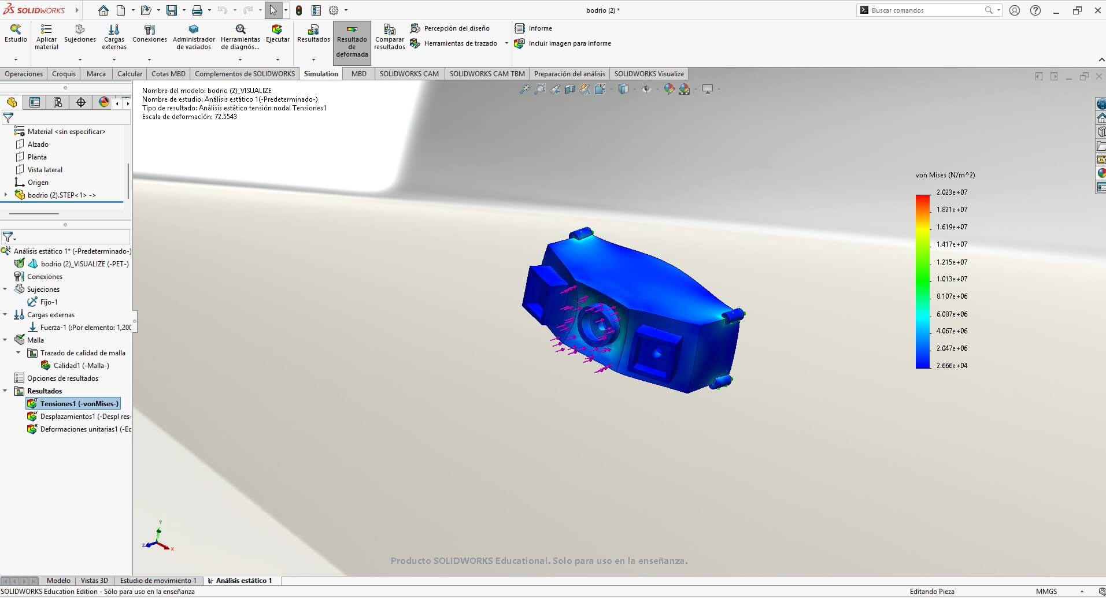Expand the Options gear dropdown arrow
Screen dimensions: 1106x598
[x=346, y=10]
